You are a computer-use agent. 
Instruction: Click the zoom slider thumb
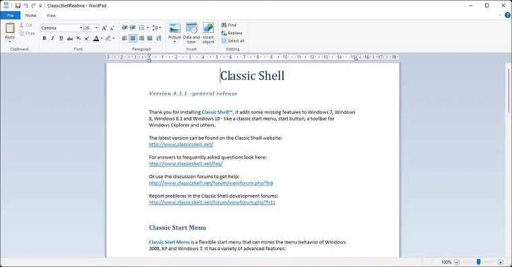[478, 262]
